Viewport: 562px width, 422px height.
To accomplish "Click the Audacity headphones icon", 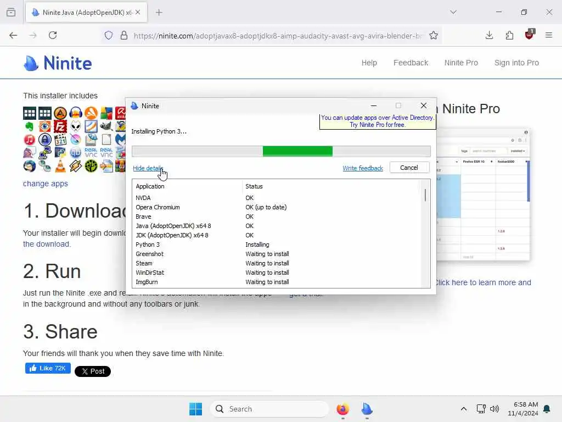I will point(76,113).
